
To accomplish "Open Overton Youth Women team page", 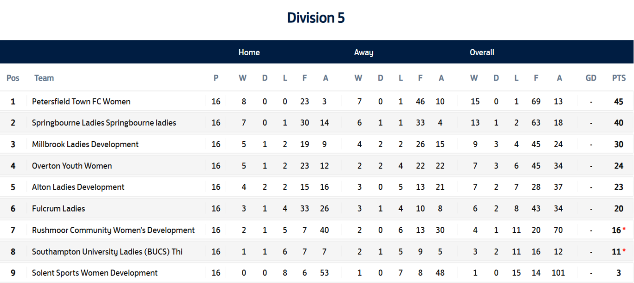I will (x=72, y=166).
